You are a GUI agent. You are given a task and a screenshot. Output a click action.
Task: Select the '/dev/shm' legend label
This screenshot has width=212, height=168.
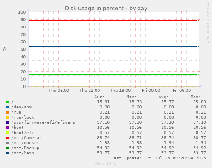click(x=21, y=107)
